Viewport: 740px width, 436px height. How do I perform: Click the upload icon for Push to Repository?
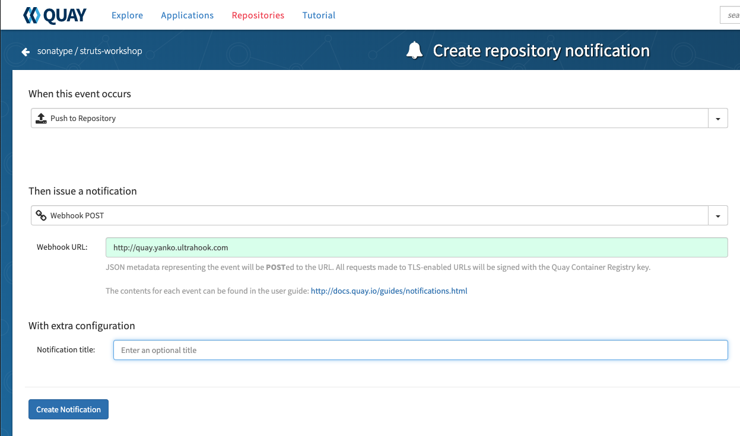point(41,118)
